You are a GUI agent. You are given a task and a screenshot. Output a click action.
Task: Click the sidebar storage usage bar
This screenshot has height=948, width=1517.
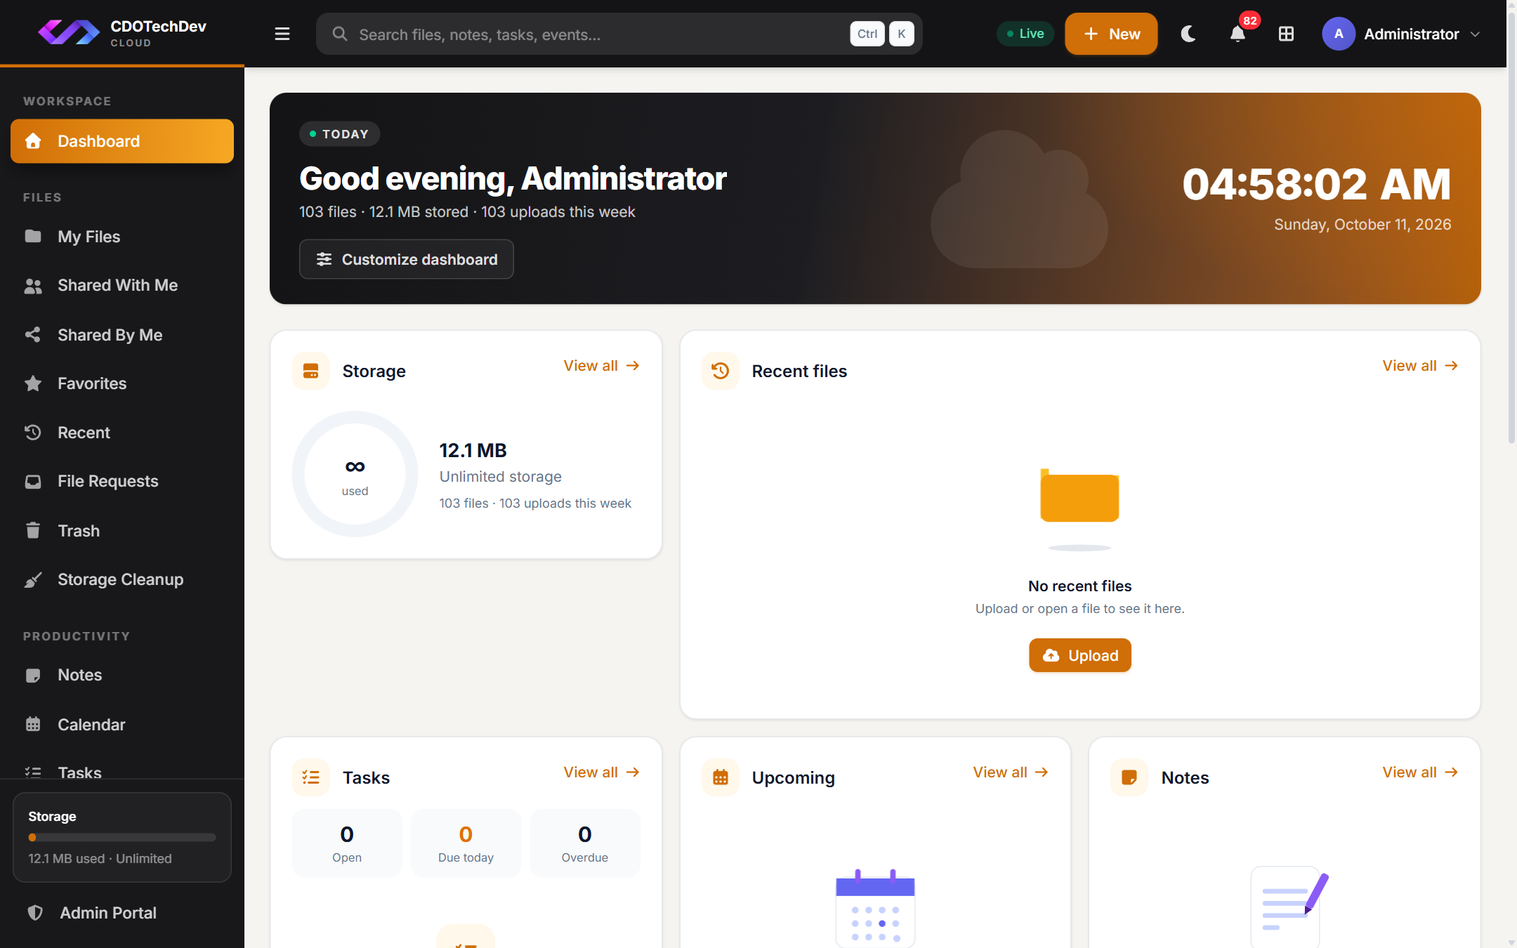coord(122,837)
